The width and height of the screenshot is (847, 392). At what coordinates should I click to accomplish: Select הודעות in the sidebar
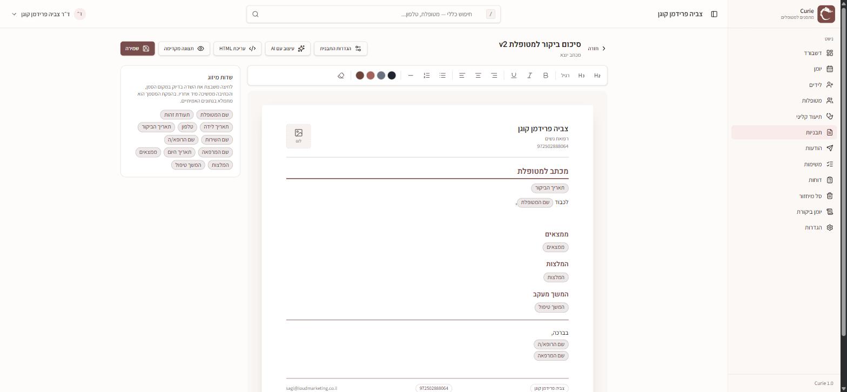tap(784, 148)
